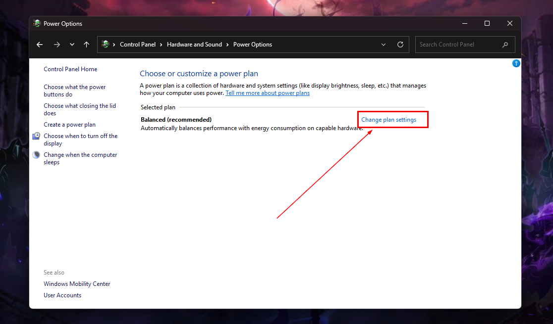Click the Control Panel icon in address bar

pyautogui.click(x=106, y=44)
